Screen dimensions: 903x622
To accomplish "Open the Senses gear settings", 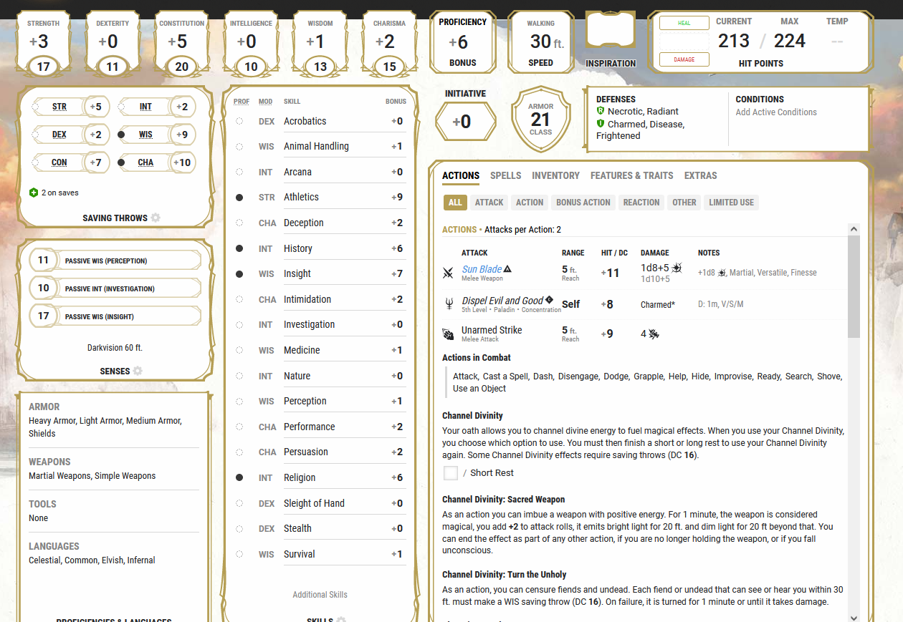I will coord(138,371).
